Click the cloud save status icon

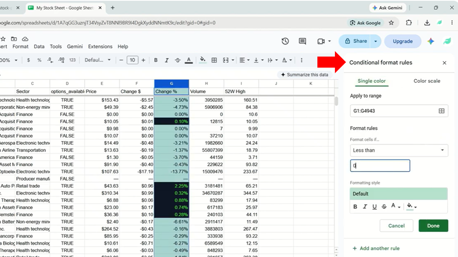tap(25, 39)
